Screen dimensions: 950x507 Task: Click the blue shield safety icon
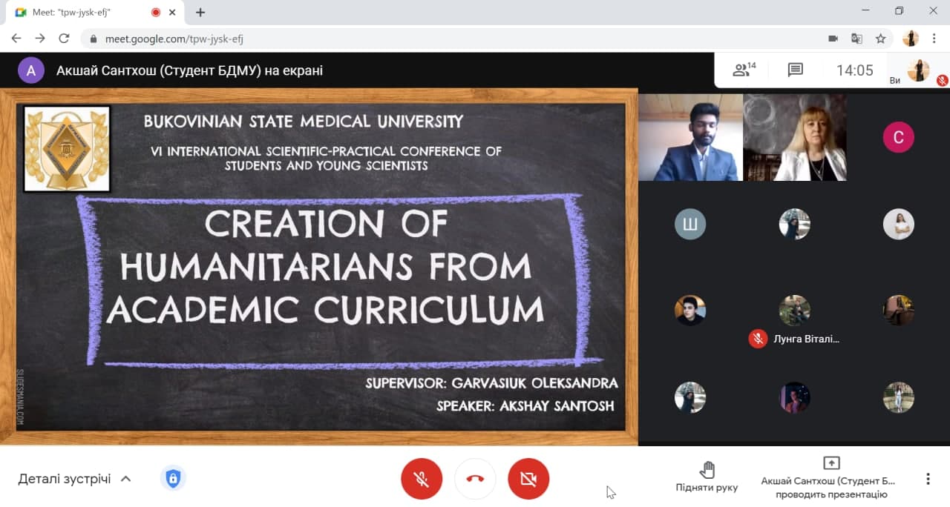(173, 479)
